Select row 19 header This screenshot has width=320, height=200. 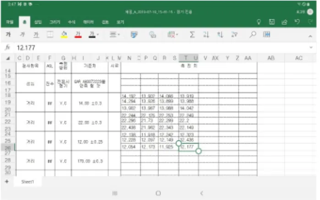click(8, 102)
